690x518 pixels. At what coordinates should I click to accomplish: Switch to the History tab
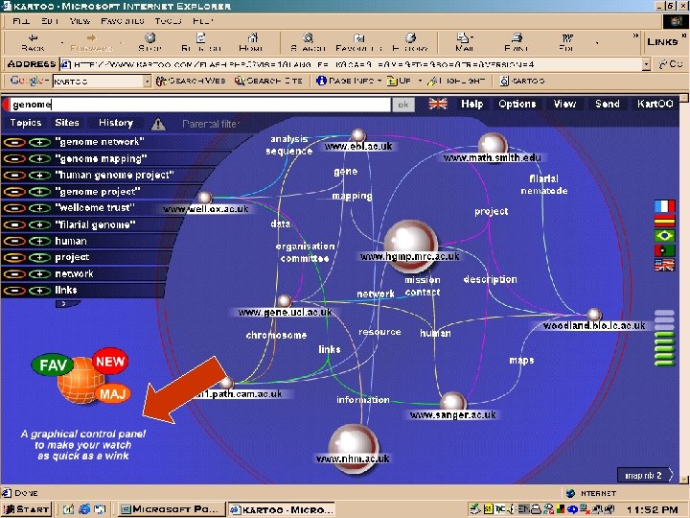point(116,123)
